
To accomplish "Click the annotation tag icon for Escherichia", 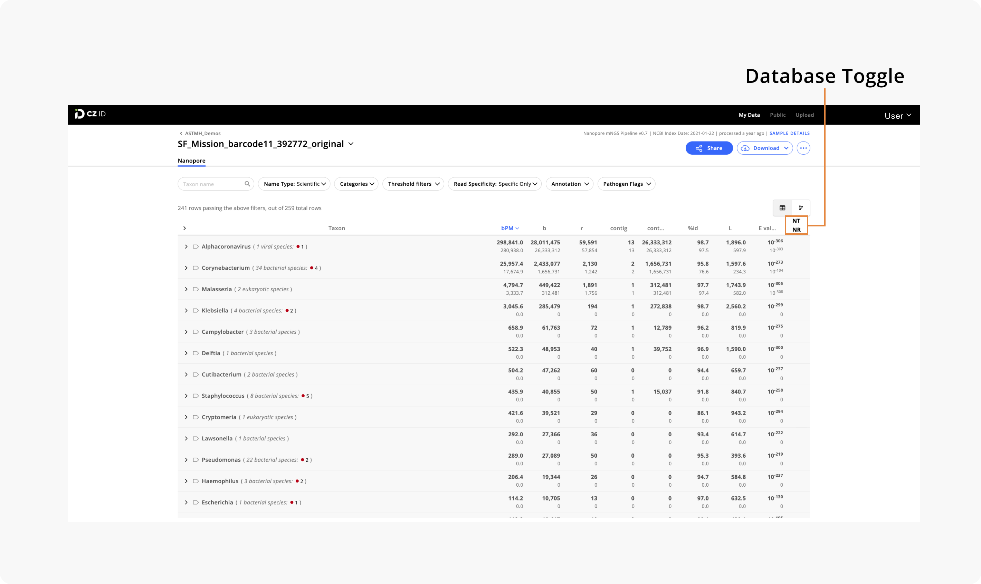I will [195, 502].
